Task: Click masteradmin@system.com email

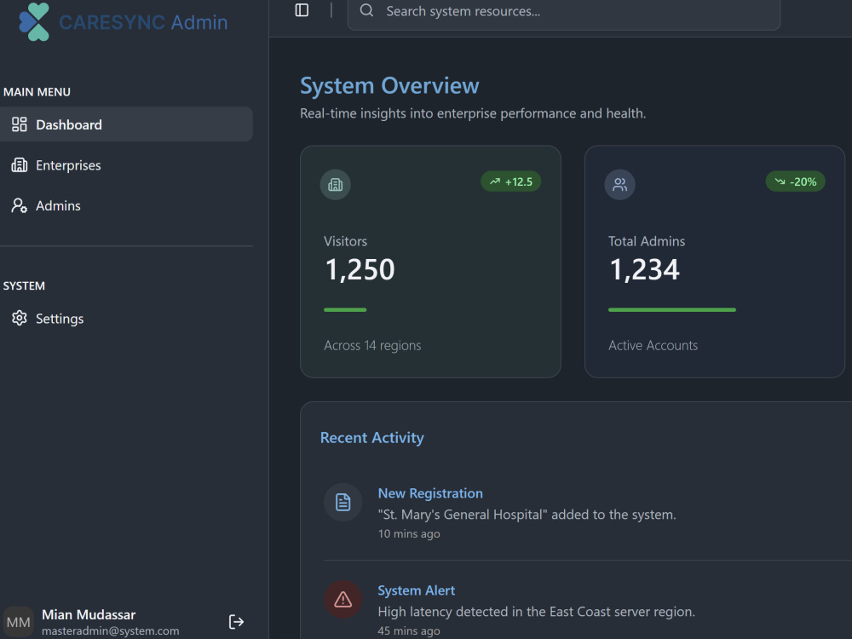Action: (110, 630)
